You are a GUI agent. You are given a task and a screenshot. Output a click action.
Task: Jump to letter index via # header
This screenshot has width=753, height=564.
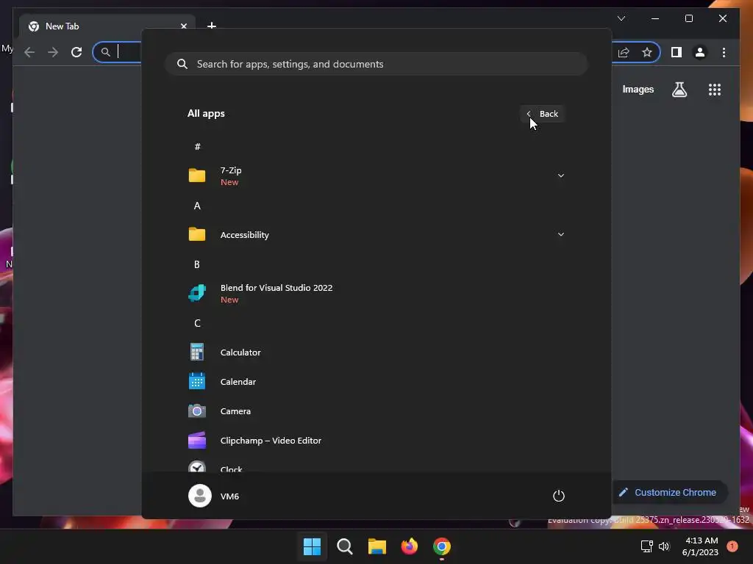(x=197, y=147)
